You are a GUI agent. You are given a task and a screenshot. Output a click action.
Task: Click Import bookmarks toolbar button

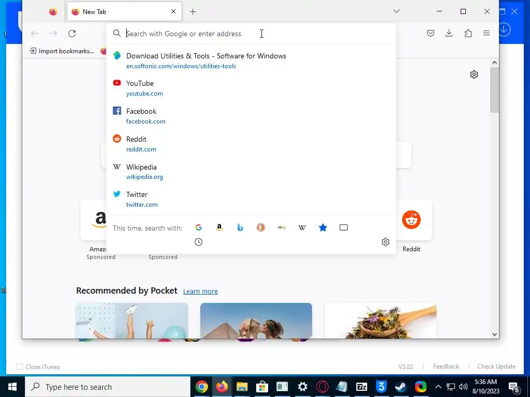62,51
